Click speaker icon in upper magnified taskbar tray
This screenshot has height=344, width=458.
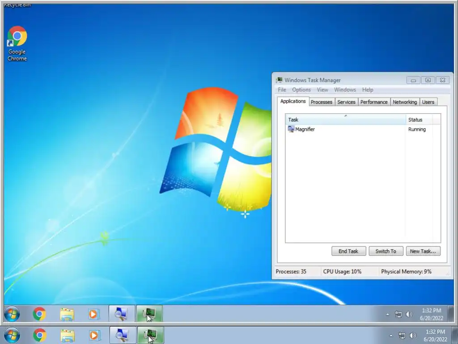409,314
